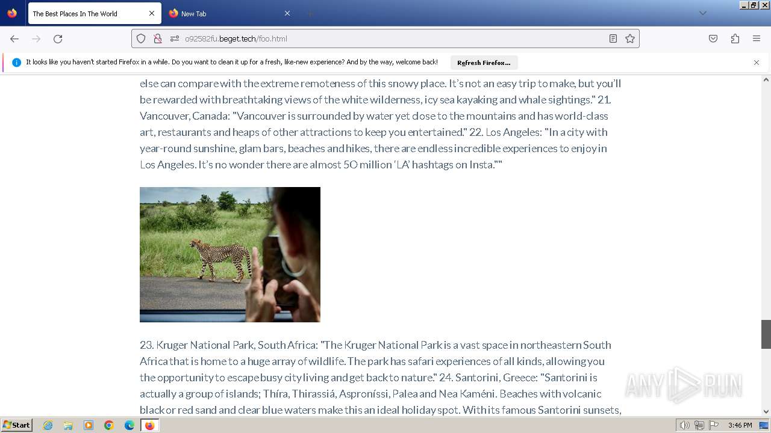Click the forward navigation arrow
Image resolution: width=771 pixels, height=433 pixels.
36,38
